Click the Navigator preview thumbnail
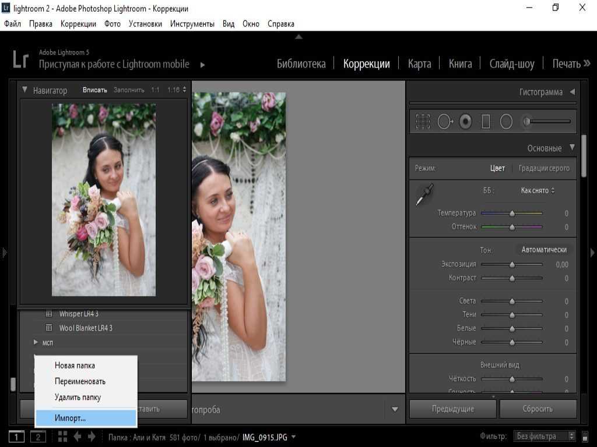Image resolution: width=597 pixels, height=447 pixels. coord(104,200)
